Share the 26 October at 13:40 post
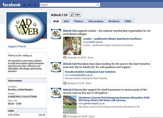Viewport: 163px width, 118px height. (92, 116)
